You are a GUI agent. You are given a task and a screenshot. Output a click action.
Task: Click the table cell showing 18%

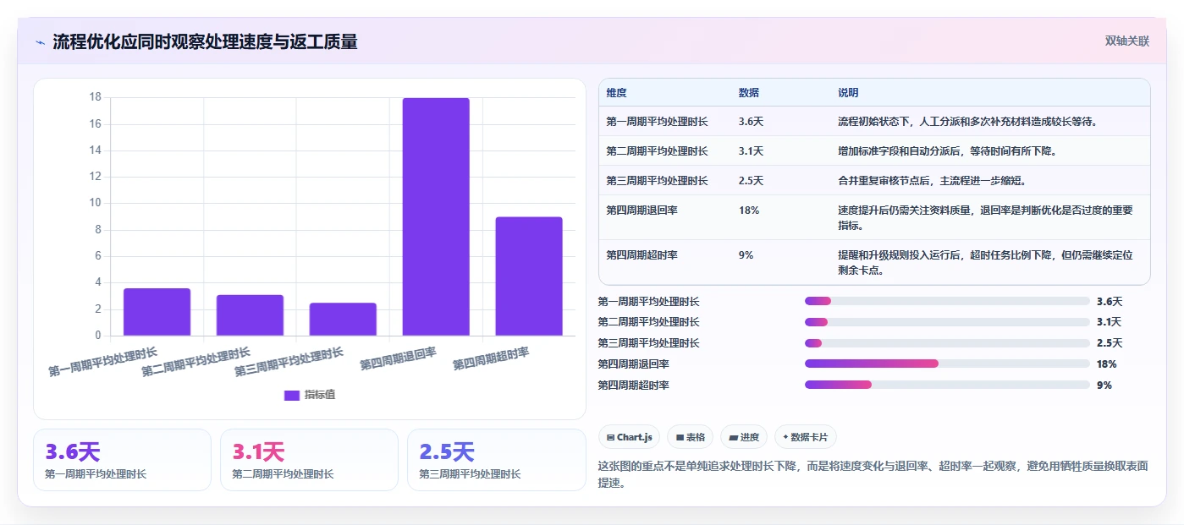click(x=748, y=211)
